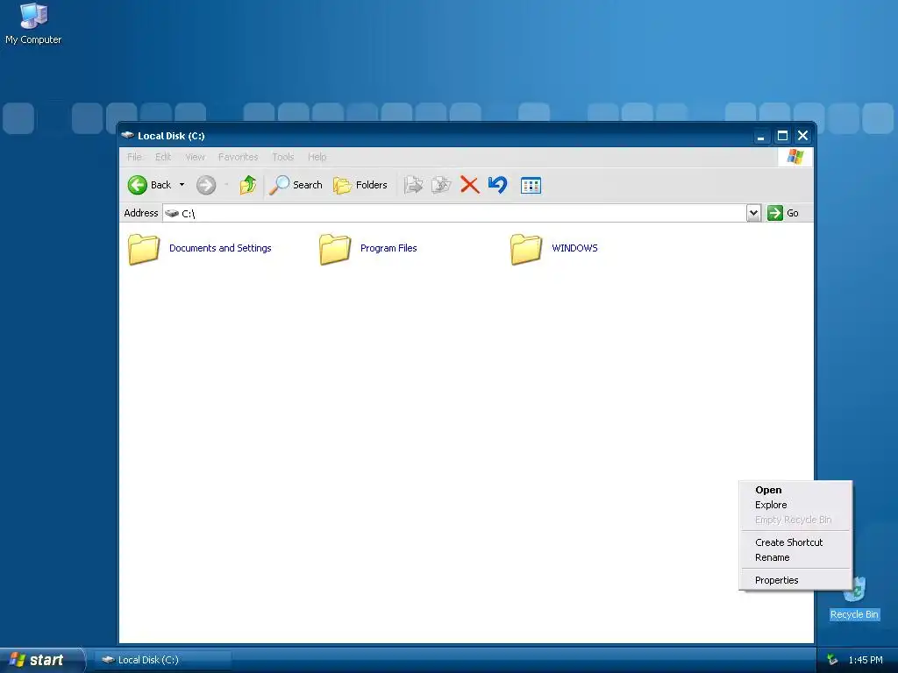Open the Tools menu
Viewport: 898px width, 673px height.
[283, 157]
